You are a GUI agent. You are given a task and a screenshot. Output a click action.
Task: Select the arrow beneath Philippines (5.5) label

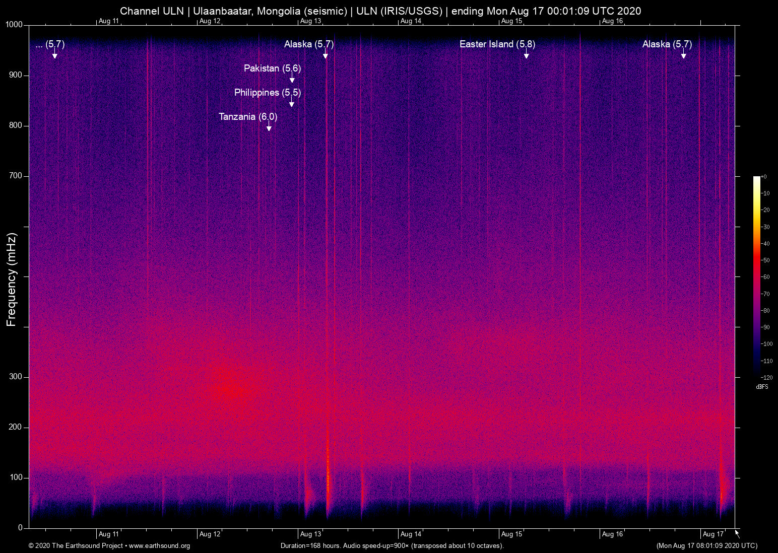pyautogui.click(x=292, y=104)
